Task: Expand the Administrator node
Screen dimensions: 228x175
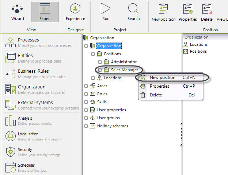Action: 100,62
